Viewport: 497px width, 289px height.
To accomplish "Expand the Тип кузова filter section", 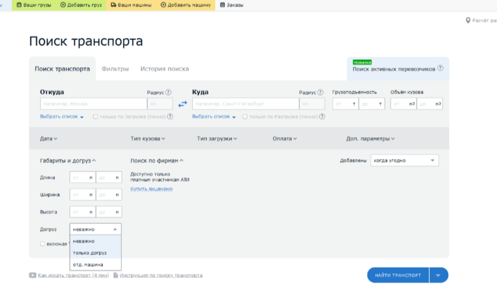I will [x=148, y=139].
